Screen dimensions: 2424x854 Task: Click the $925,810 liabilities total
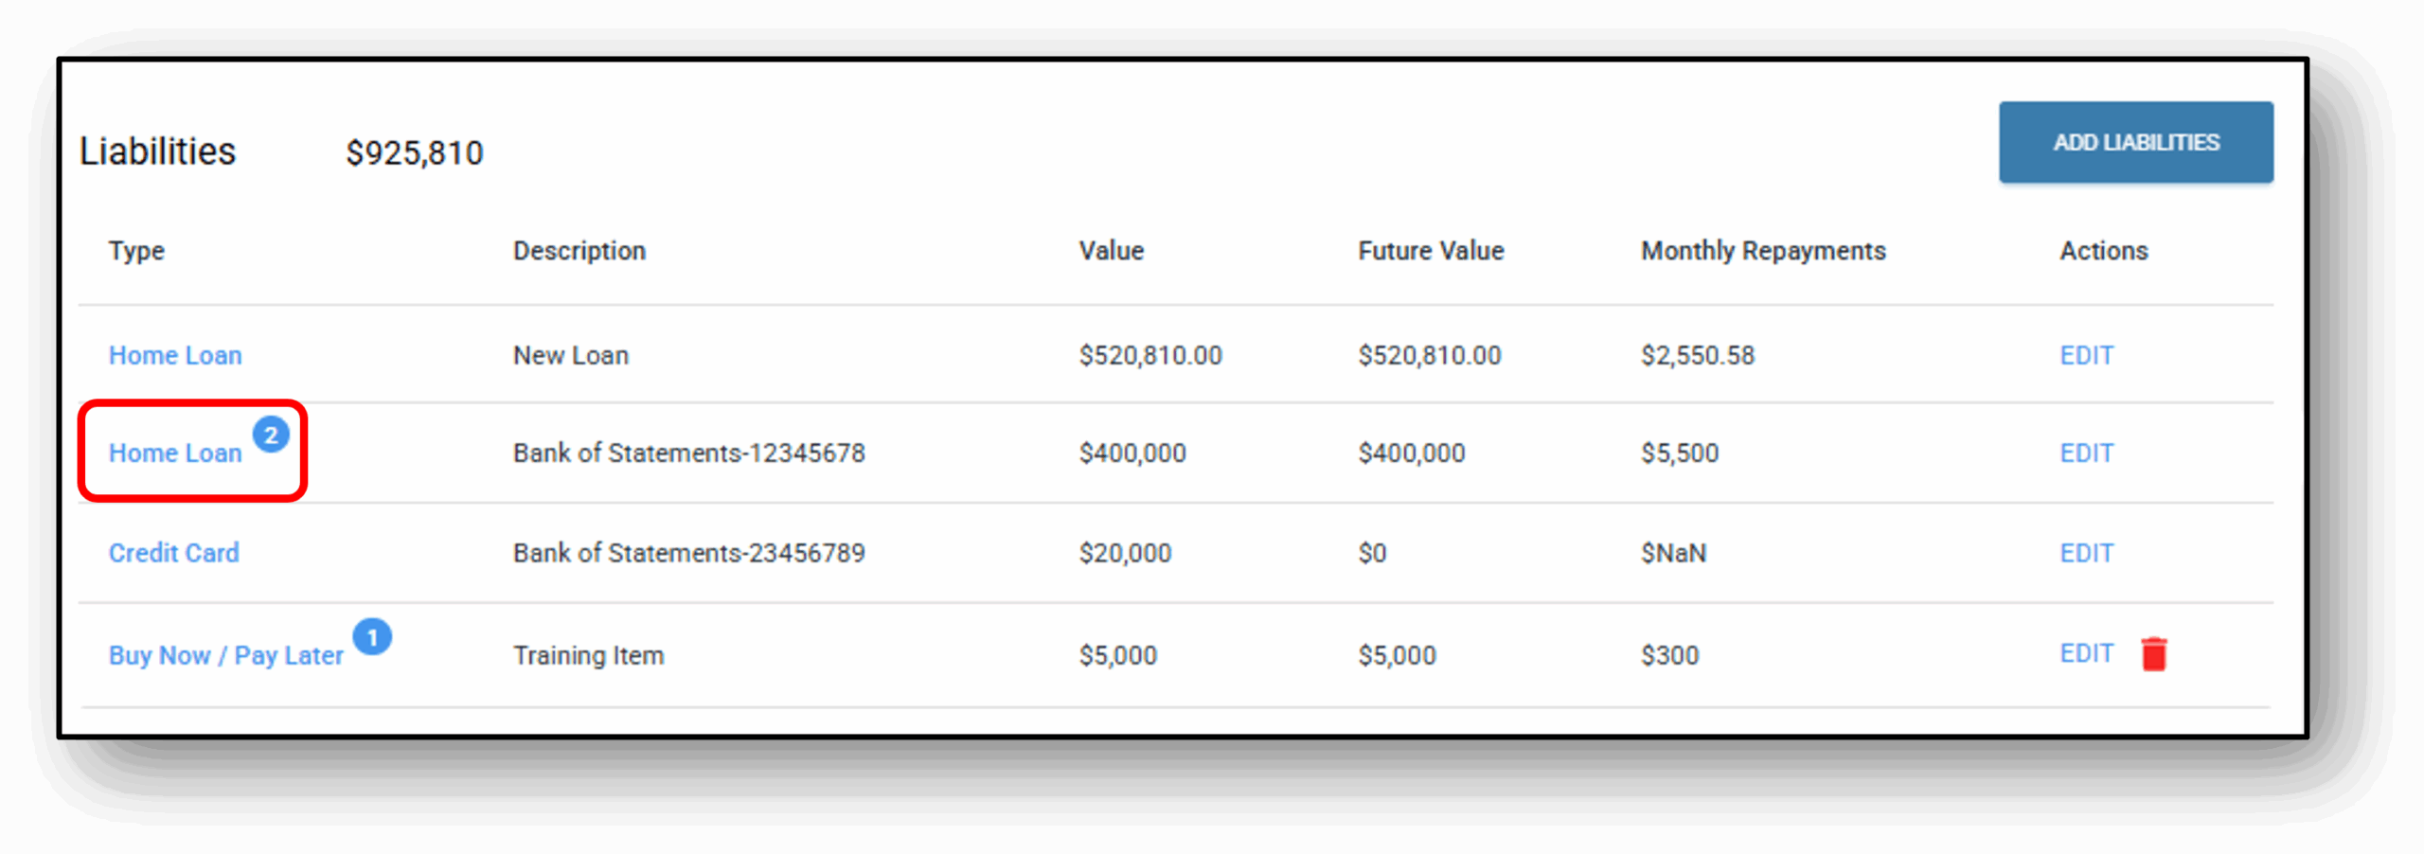(x=415, y=152)
